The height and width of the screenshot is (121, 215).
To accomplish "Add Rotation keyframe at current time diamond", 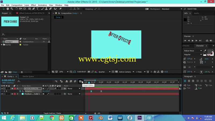I will pyautogui.click(x=4, y=91).
